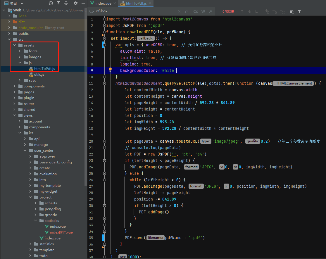Close the index.vue tab

(115, 3)
